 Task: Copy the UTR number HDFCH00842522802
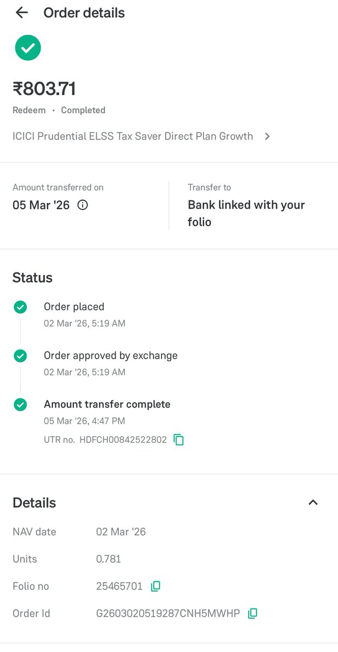[179, 440]
